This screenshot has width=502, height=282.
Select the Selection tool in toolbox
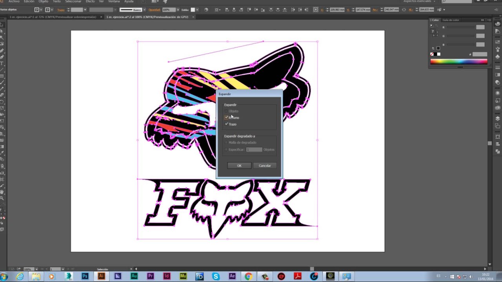point(2,25)
